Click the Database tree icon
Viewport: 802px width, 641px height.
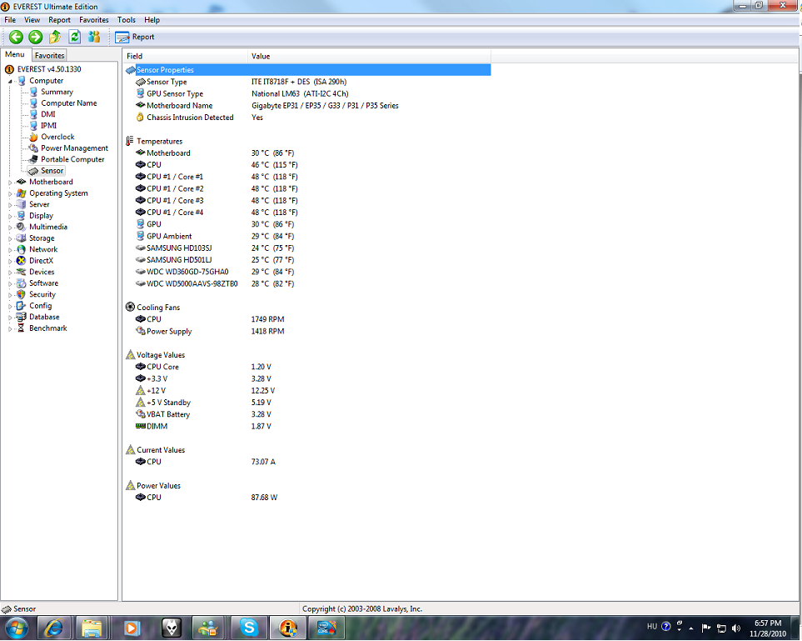pyautogui.click(x=21, y=317)
